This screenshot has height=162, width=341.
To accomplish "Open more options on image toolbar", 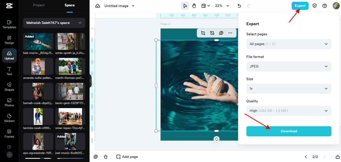I will point(230,33).
